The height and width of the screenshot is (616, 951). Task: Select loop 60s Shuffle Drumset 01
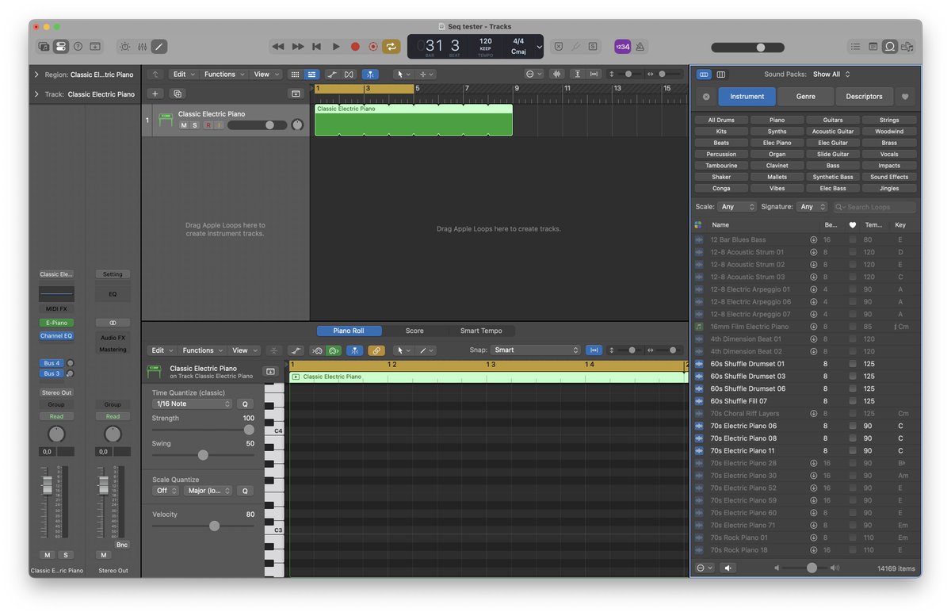[x=806, y=364]
